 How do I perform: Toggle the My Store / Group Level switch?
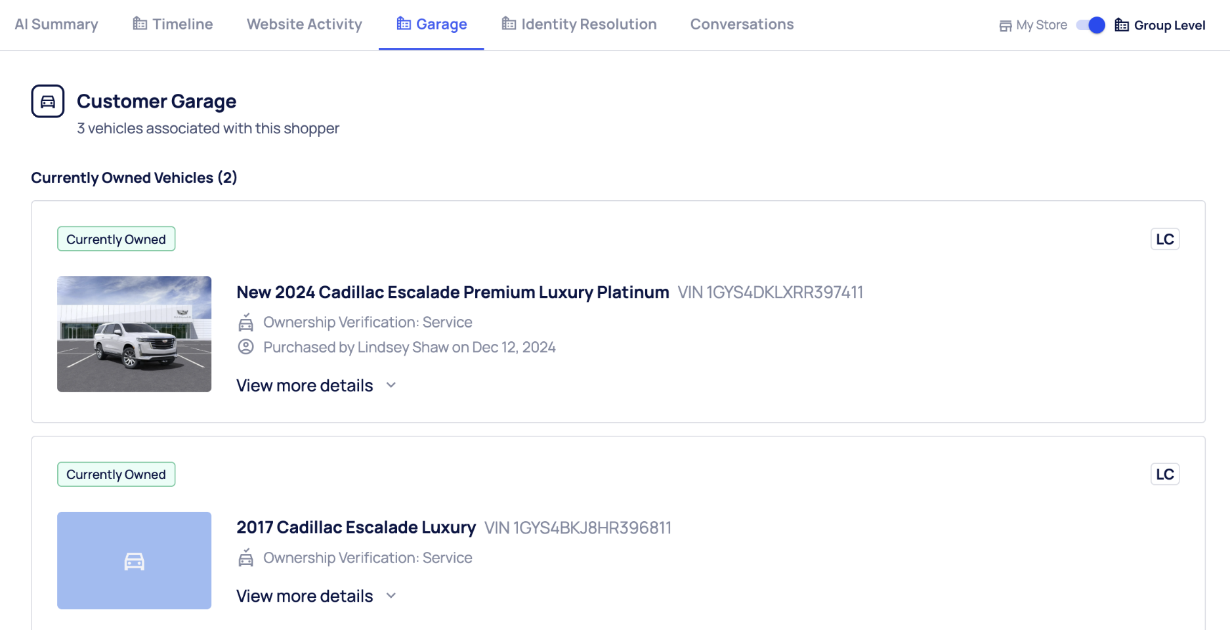coord(1091,26)
